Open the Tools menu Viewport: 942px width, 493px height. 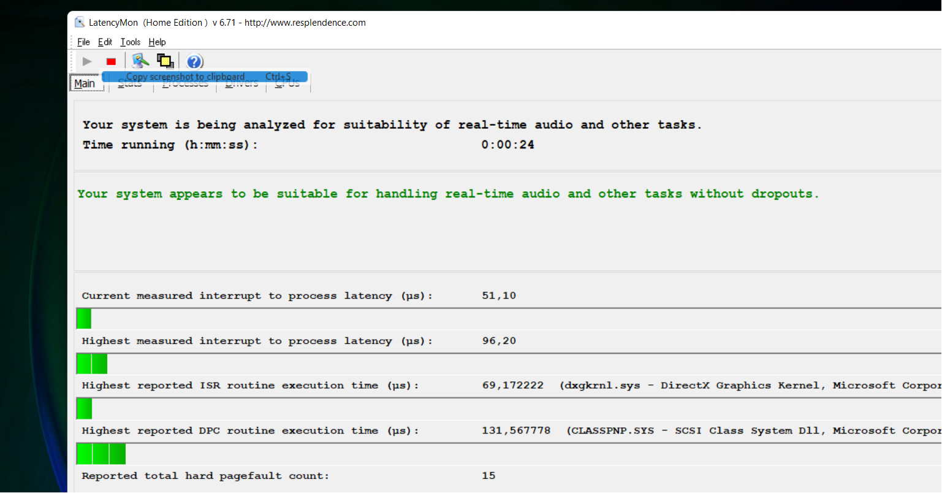[x=131, y=42]
